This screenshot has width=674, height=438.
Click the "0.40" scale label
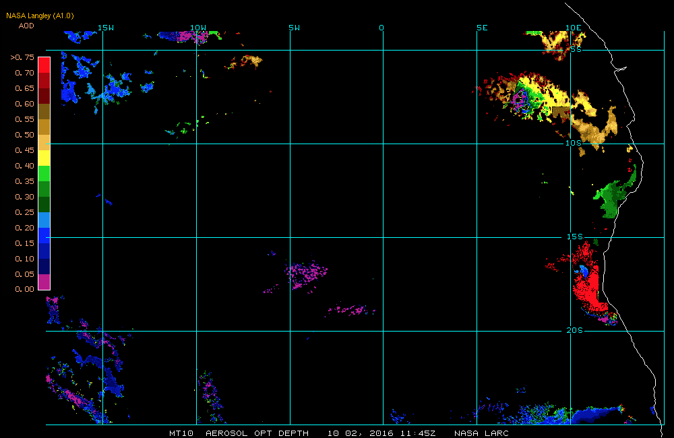(24, 166)
